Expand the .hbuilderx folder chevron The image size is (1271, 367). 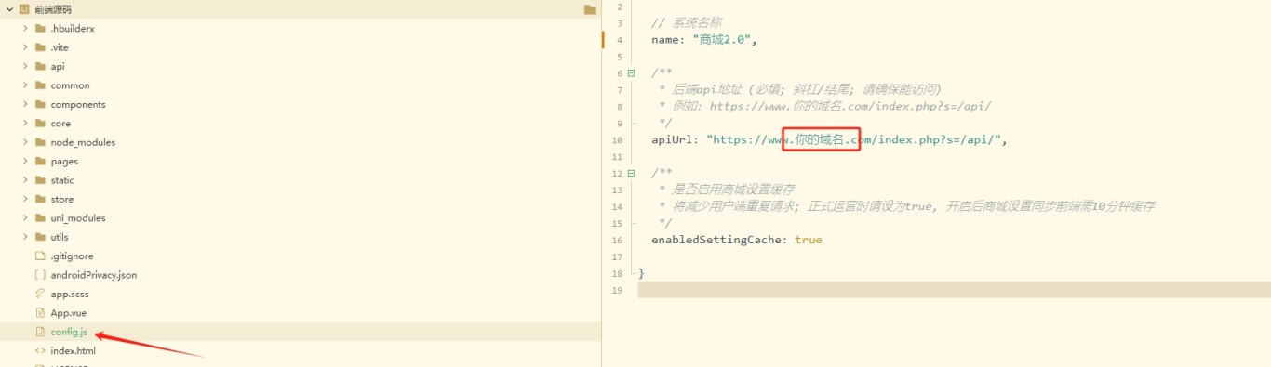(x=25, y=29)
